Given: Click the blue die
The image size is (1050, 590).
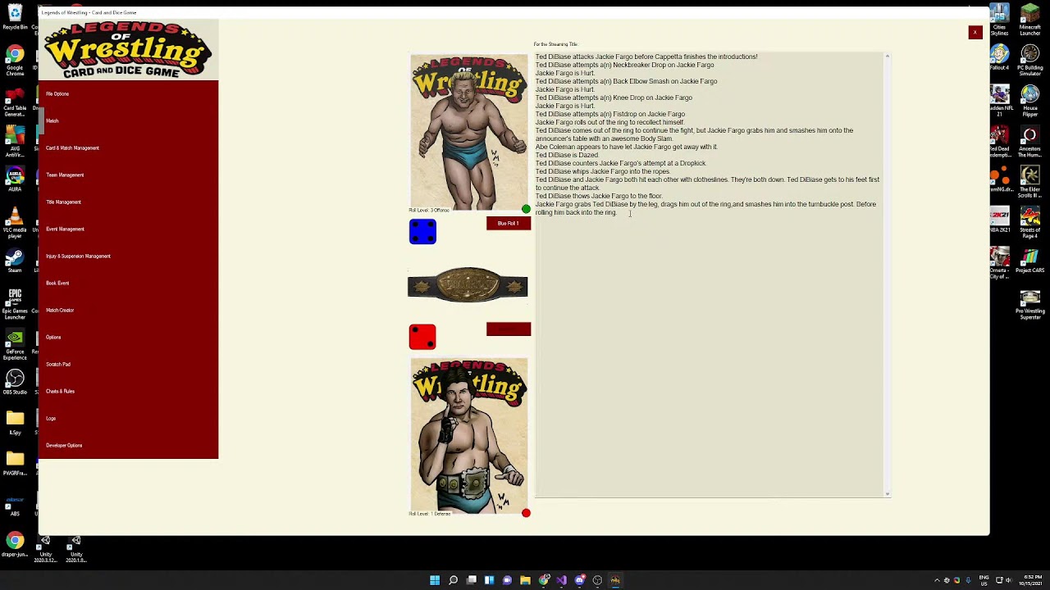Looking at the screenshot, I should [422, 232].
